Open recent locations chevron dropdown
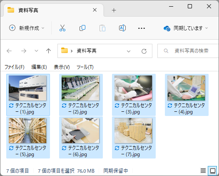The height and width of the screenshot is (176, 219). (x=36, y=51)
